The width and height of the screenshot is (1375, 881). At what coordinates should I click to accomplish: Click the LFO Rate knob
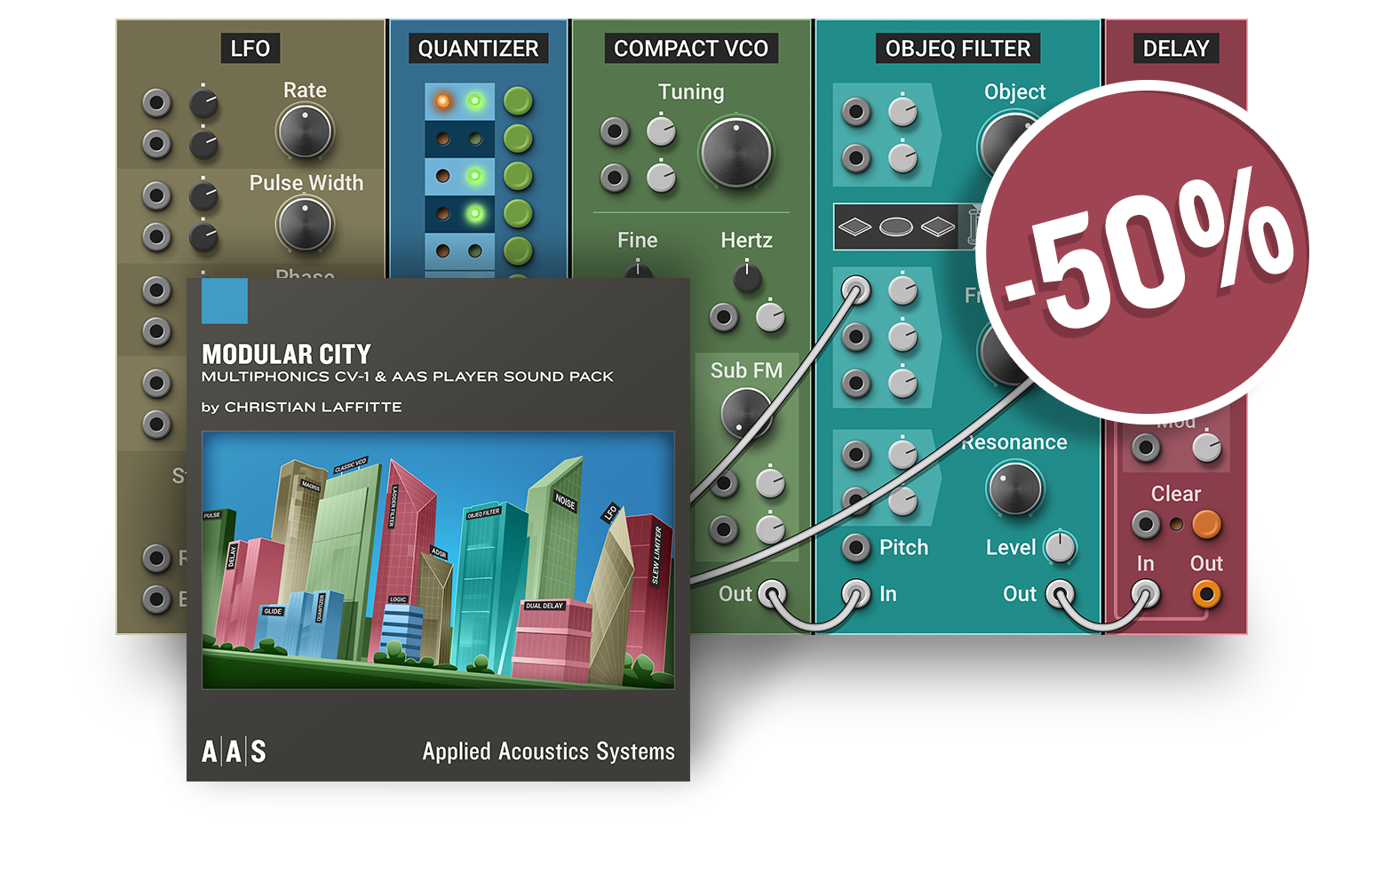[305, 131]
